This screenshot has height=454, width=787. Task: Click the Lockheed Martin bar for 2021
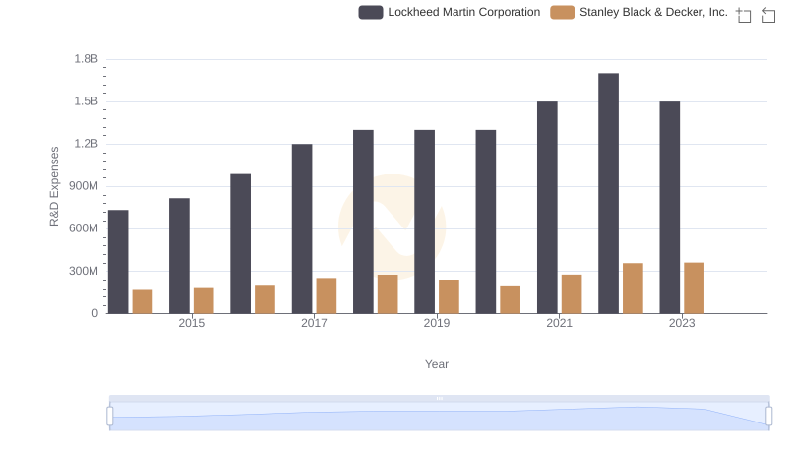point(547,207)
